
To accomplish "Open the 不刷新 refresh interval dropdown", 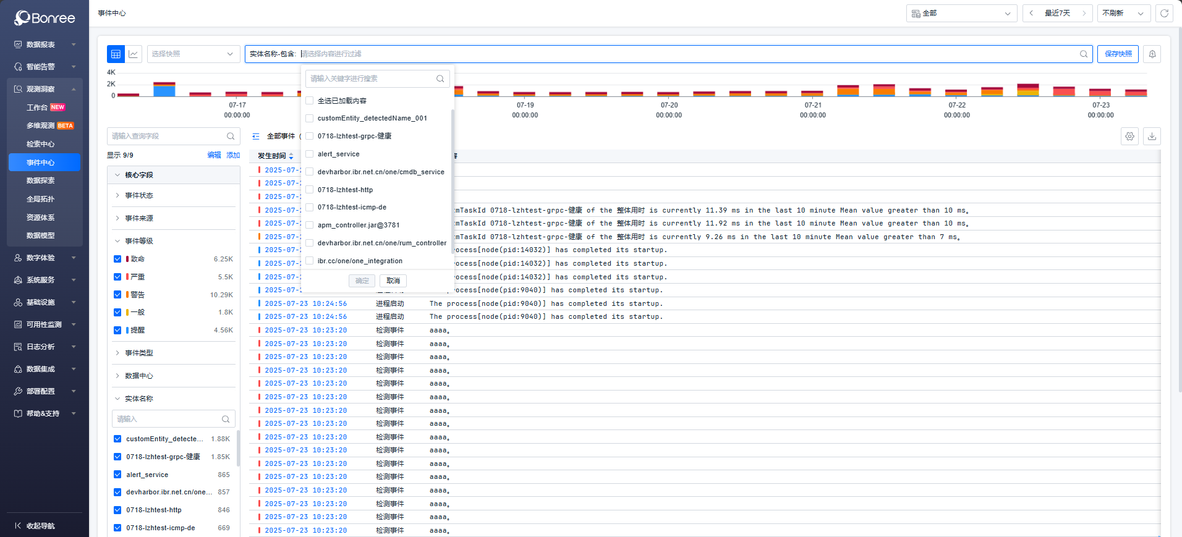I will [1123, 14].
